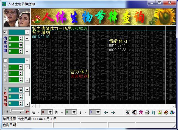Click the left arrow navigation icon
178x130 pixels.
(x=106, y=112)
